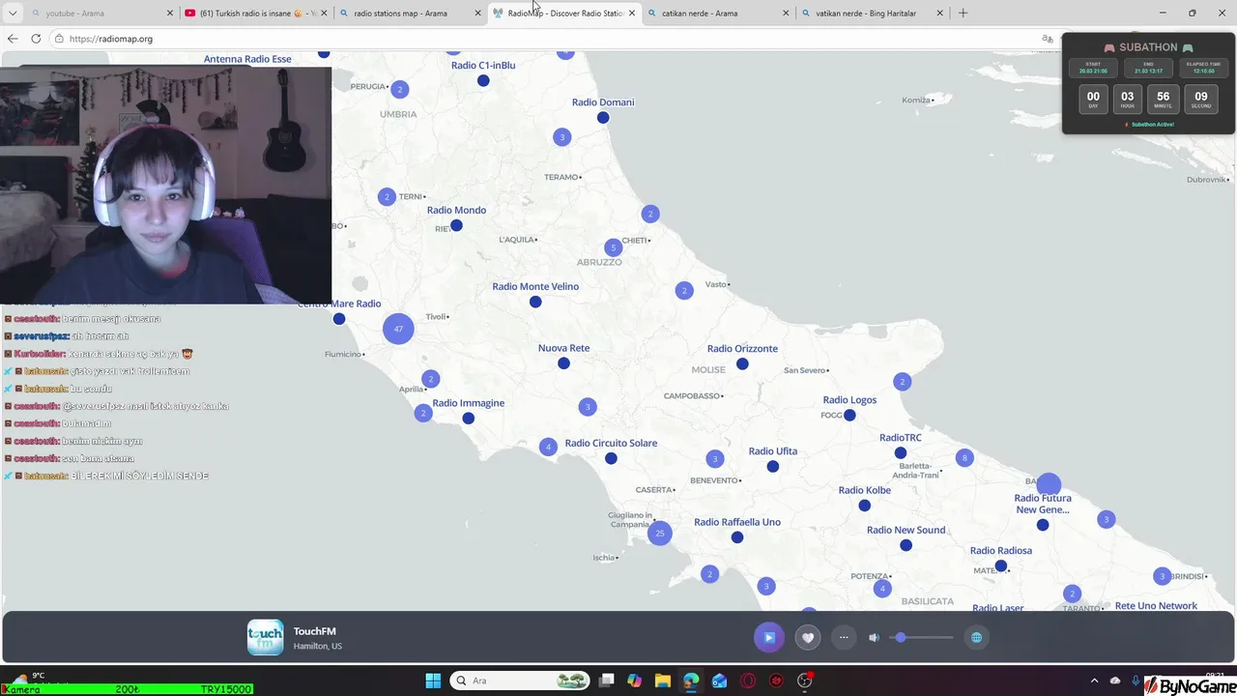This screenshot has height=696, width=1237.
Task: Select the Radio Monte Velino marker
Action: pyautogui.click(x=535, y=302)
